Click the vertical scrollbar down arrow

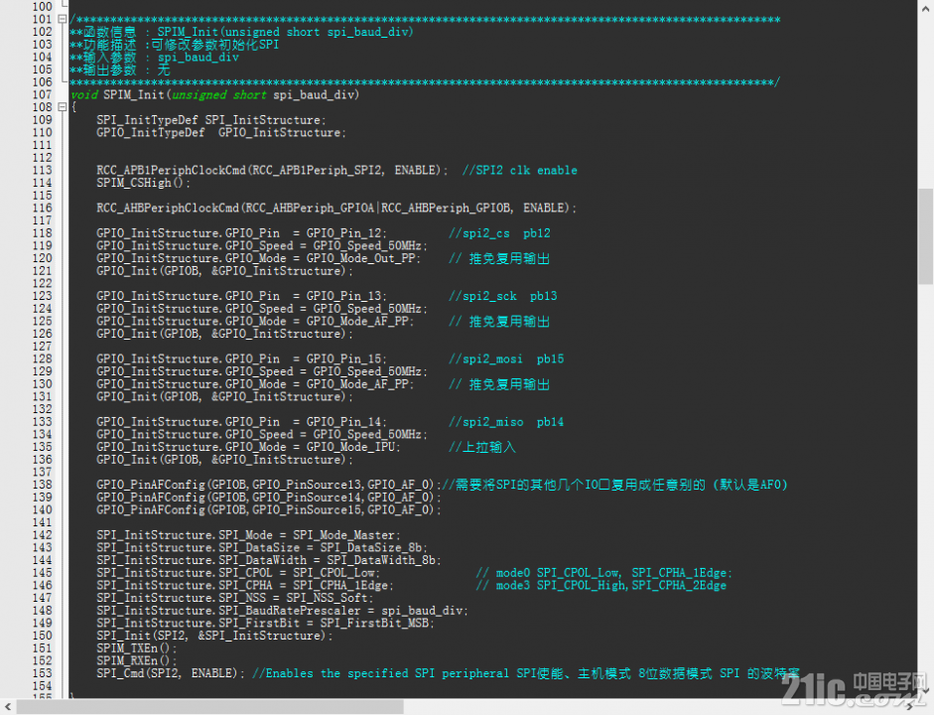pos(926,691)
